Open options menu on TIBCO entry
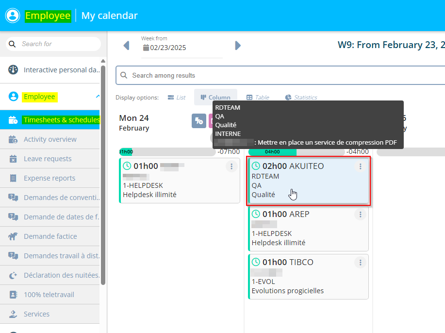The height and width of the screenshot is (333, 445). (360, 263)
